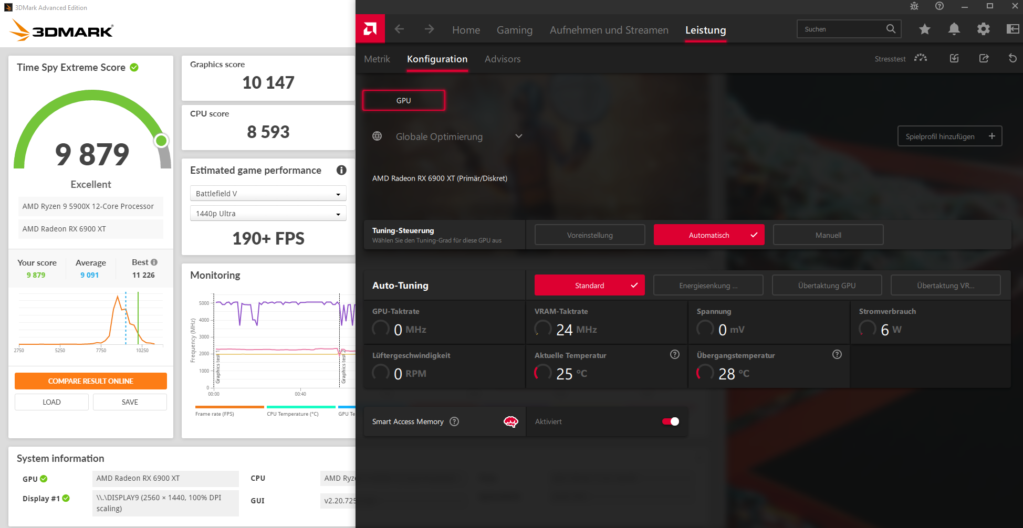1023x528 pixels.
Task: Open Aufnehmen und Streamen tab
Action: [609, 30]
